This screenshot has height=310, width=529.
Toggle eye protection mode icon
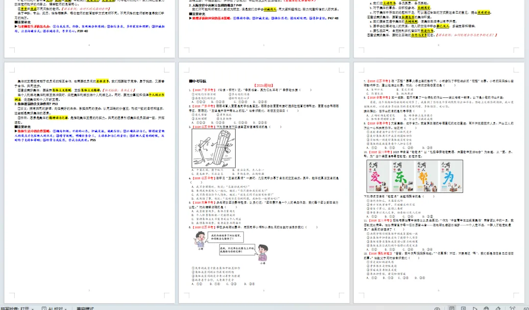coord(437,309)
